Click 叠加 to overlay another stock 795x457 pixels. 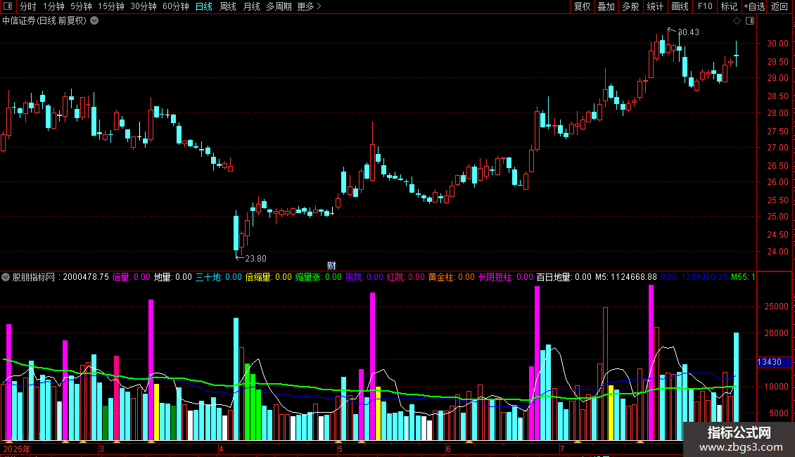pos(606,6)
